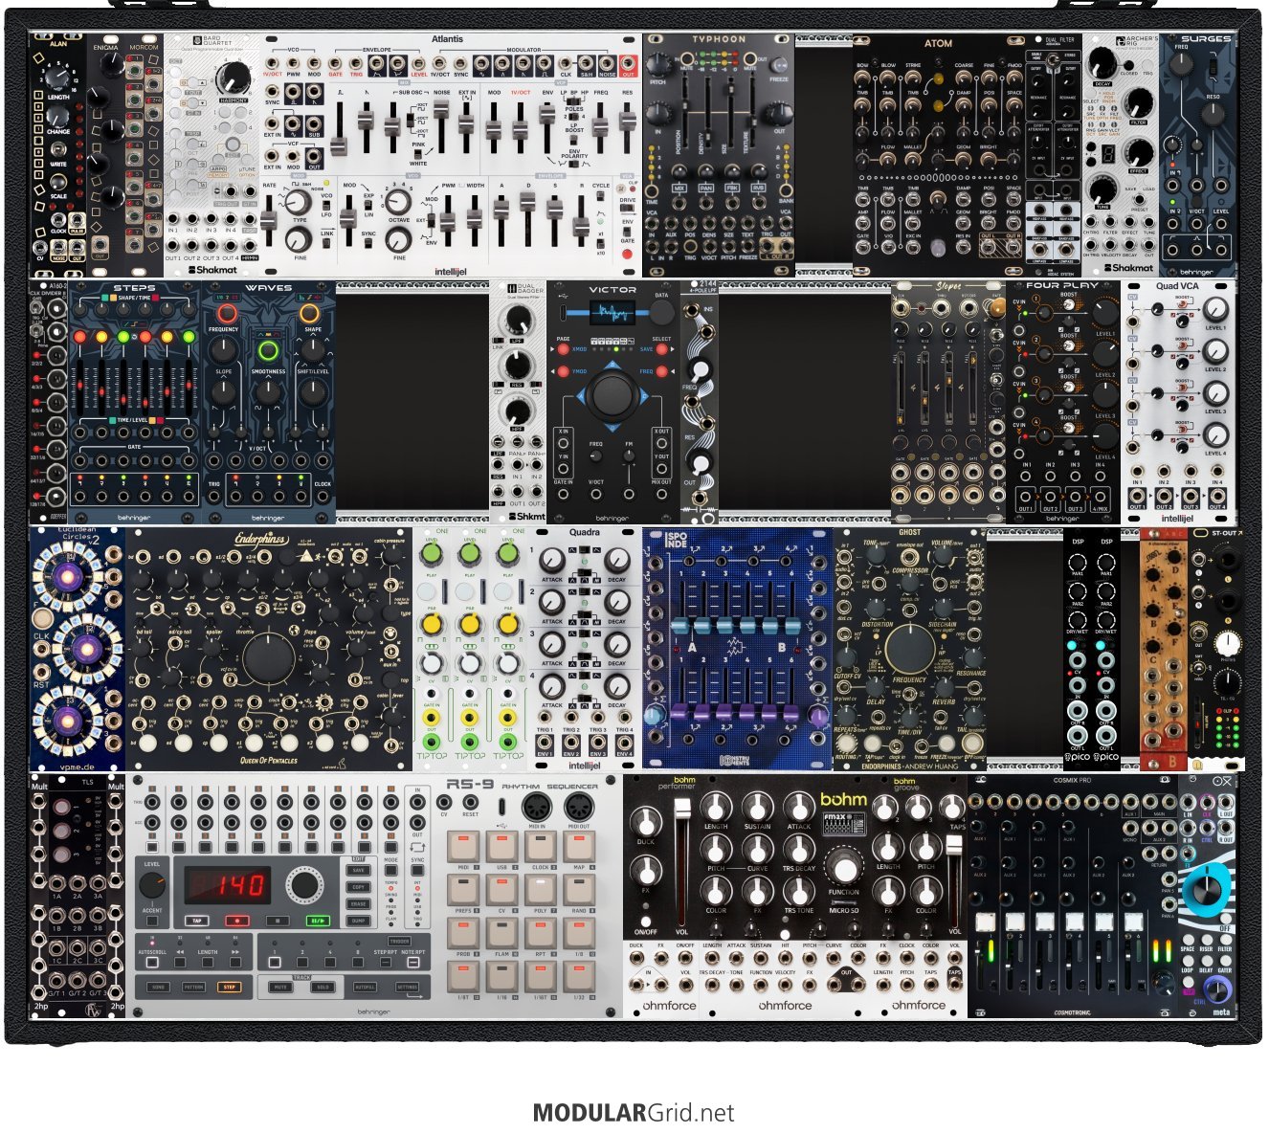This screenshot has width=1269, height=1133.
Task: Open the RS-9 SETTINGS button
Action: click(x=407, y=987)
